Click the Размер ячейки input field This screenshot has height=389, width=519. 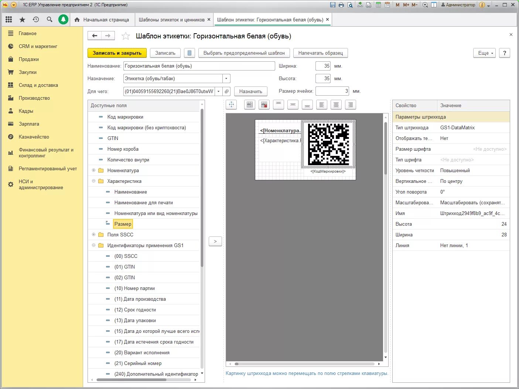point(332,91)
